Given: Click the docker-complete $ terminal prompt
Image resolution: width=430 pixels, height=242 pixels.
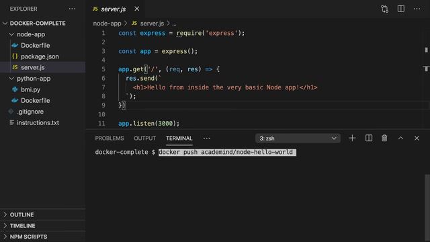Looking at the screenshot, I should [126, 153].
